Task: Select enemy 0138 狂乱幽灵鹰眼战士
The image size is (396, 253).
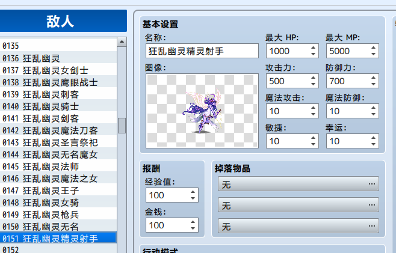Action: 58,82
